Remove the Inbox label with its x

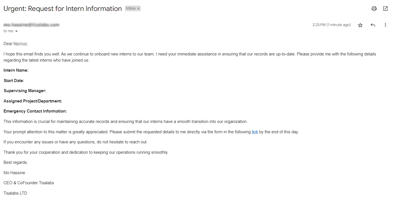pyautogui.click(x=138, y=9)
